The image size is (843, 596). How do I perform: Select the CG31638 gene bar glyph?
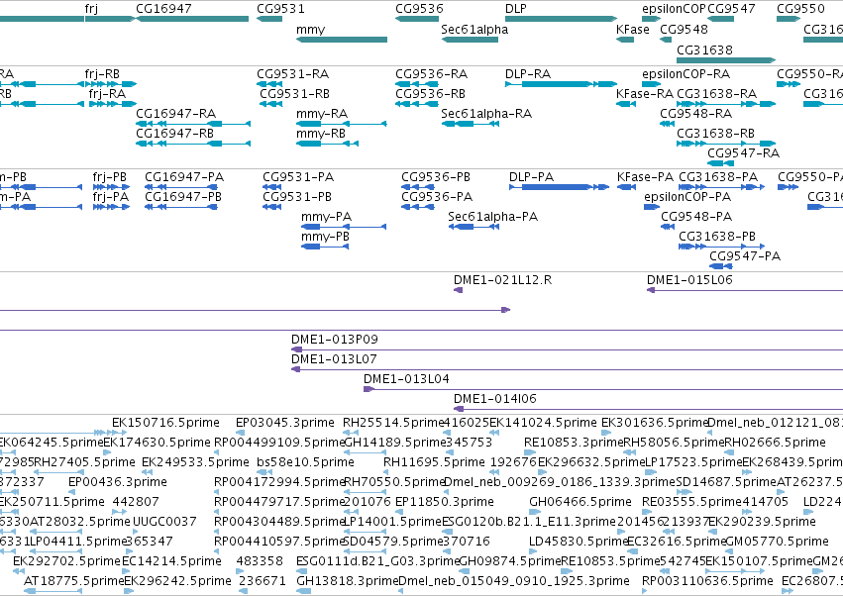(x=726, y=60)
